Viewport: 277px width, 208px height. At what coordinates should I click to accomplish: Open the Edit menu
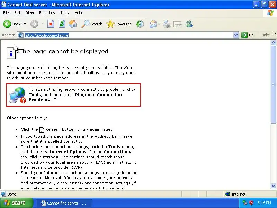(17, 13)
